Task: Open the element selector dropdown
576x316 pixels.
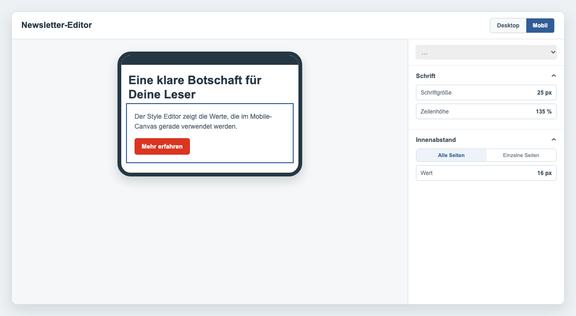Action: (486, 53)
